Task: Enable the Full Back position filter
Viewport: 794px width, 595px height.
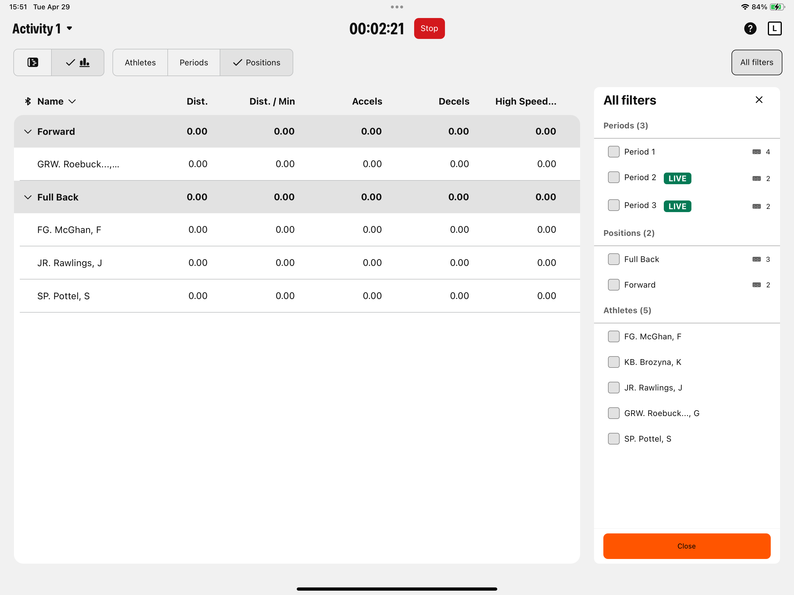Action: click(x=614, y=259)
